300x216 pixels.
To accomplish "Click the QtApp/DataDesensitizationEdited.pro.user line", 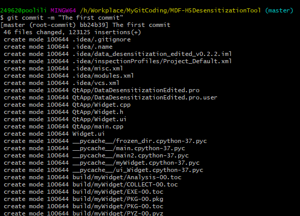I will click(x=110, y=98).
